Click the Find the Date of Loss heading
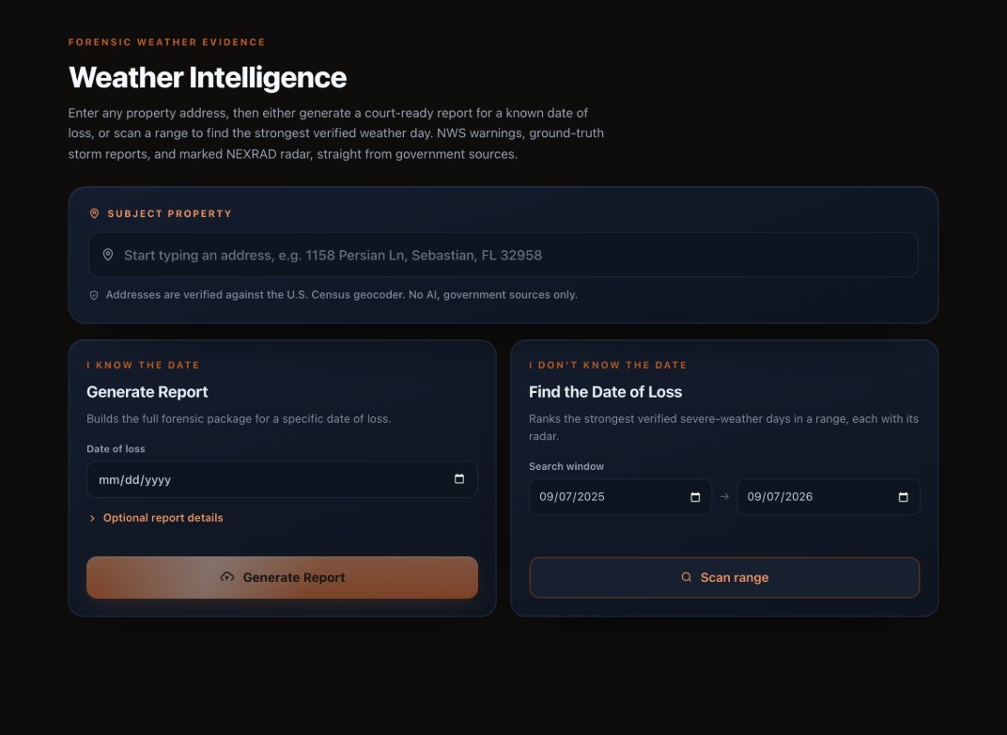The image size is (1007, 735). point(606,392)
